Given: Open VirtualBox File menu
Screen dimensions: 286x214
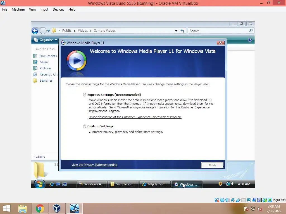Looking at the screenshot, I should tap(5, 9).
